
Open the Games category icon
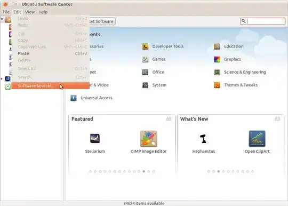point(145,59)
